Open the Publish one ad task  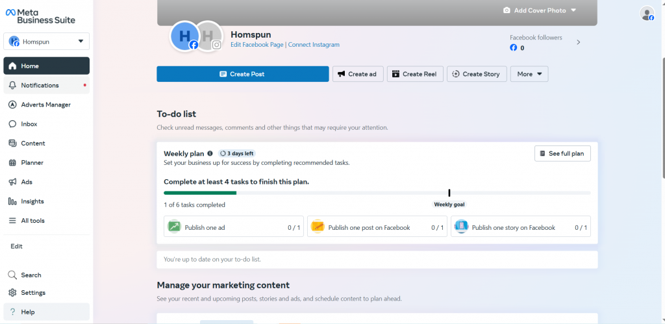coord(234,227)
